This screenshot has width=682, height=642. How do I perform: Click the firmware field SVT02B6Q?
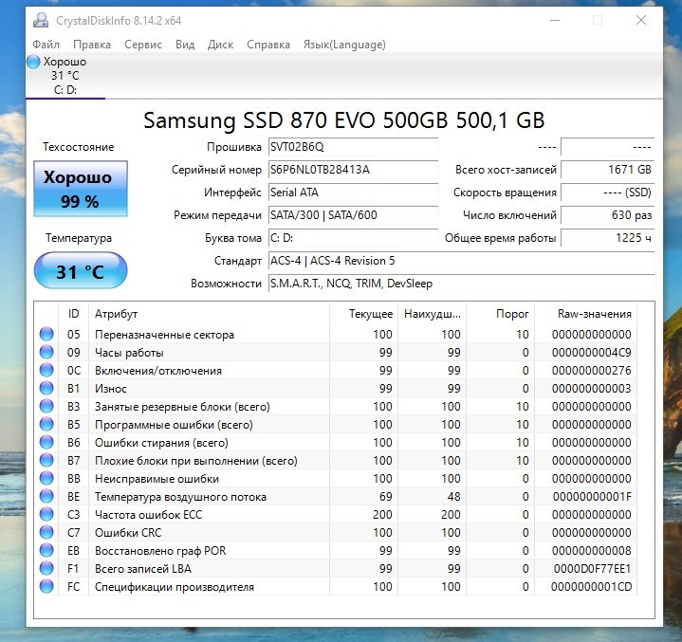(352, 147)
